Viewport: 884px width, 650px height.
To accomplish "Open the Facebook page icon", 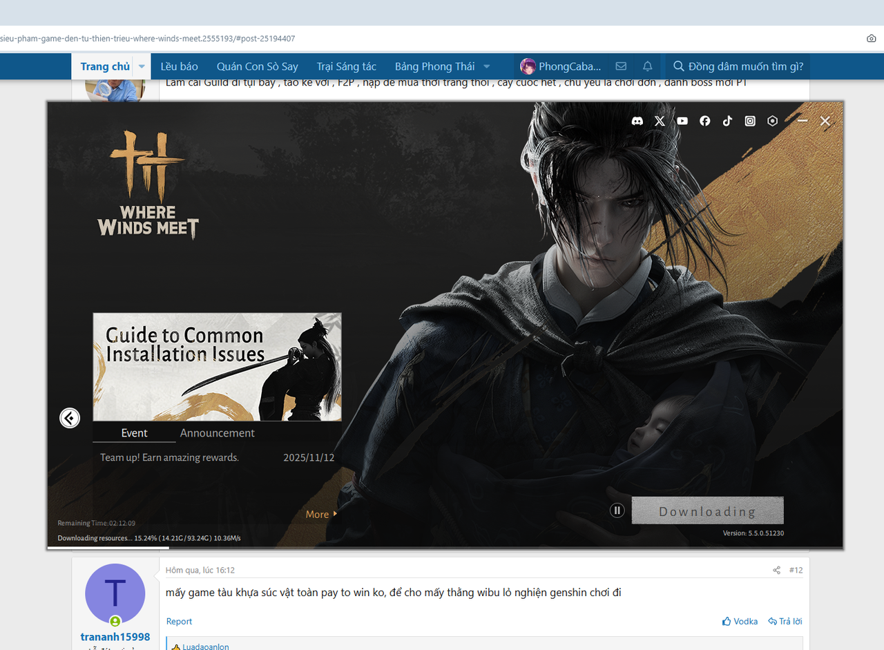I will [704, 120].
